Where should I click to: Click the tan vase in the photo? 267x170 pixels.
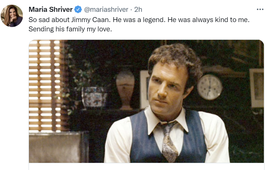[x=126, y=90]
